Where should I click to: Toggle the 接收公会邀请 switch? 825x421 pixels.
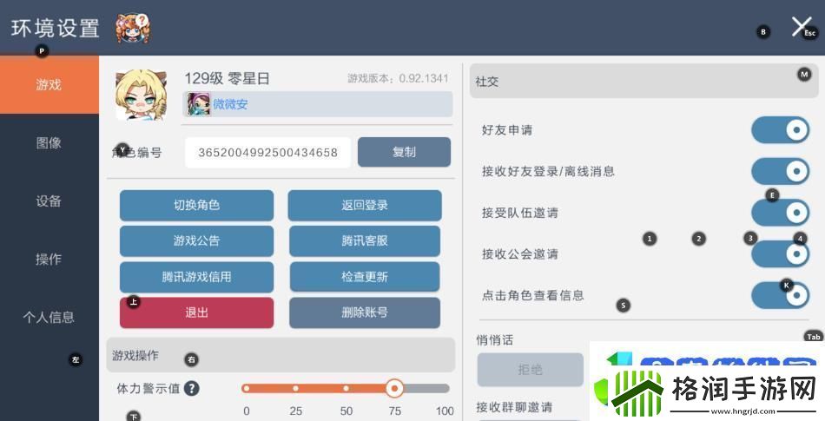[x=781, y=253]
